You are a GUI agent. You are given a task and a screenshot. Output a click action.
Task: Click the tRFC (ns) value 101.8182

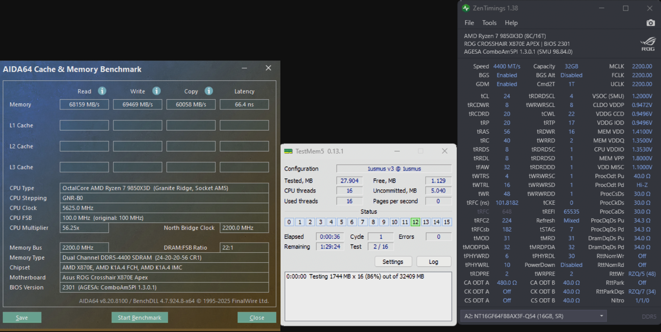(507, 203)
